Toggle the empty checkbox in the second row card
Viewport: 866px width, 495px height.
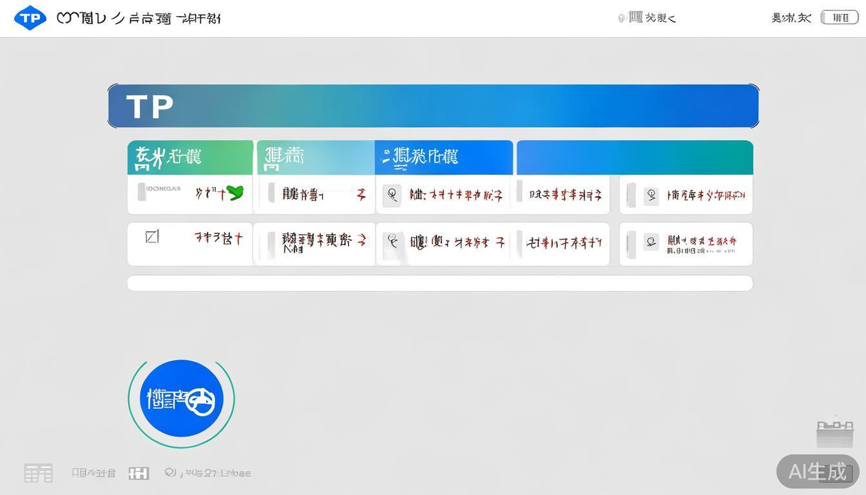153,236
